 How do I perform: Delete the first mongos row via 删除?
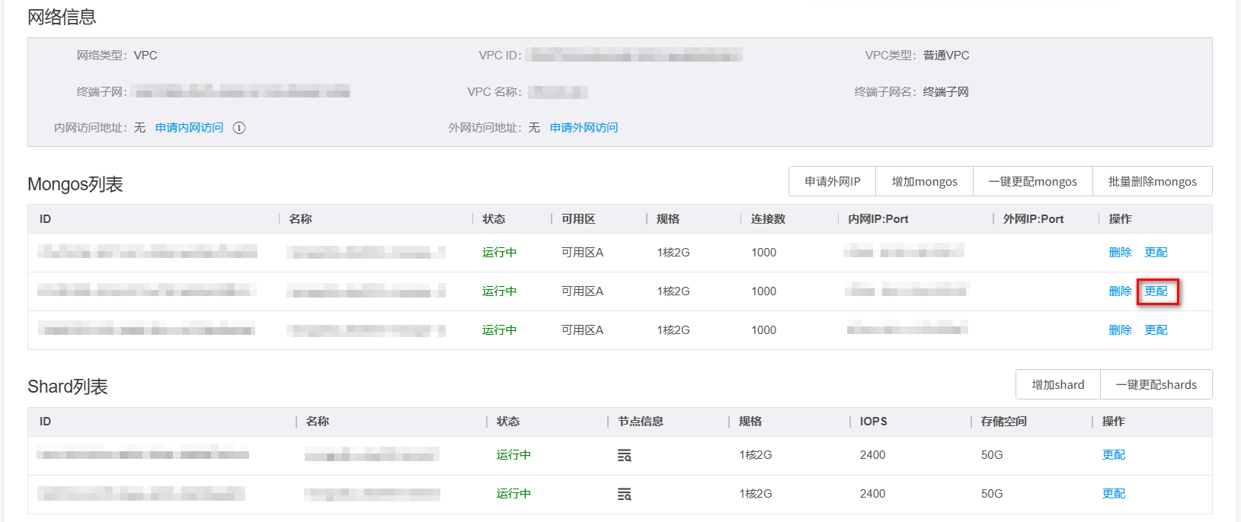click(x=1120, y=253)
